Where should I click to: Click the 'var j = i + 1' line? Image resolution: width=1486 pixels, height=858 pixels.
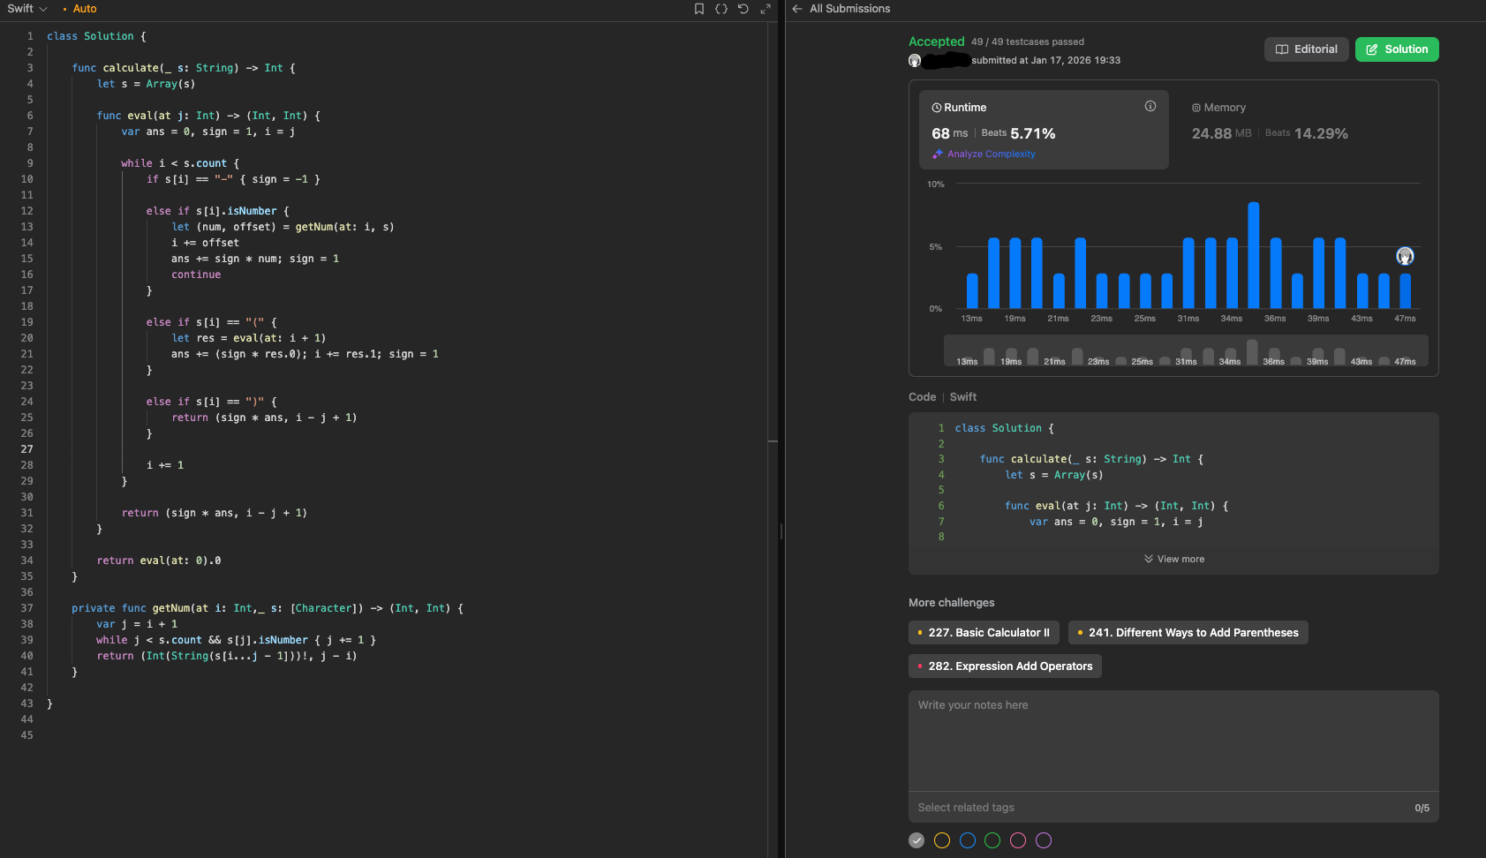(137, 624)
